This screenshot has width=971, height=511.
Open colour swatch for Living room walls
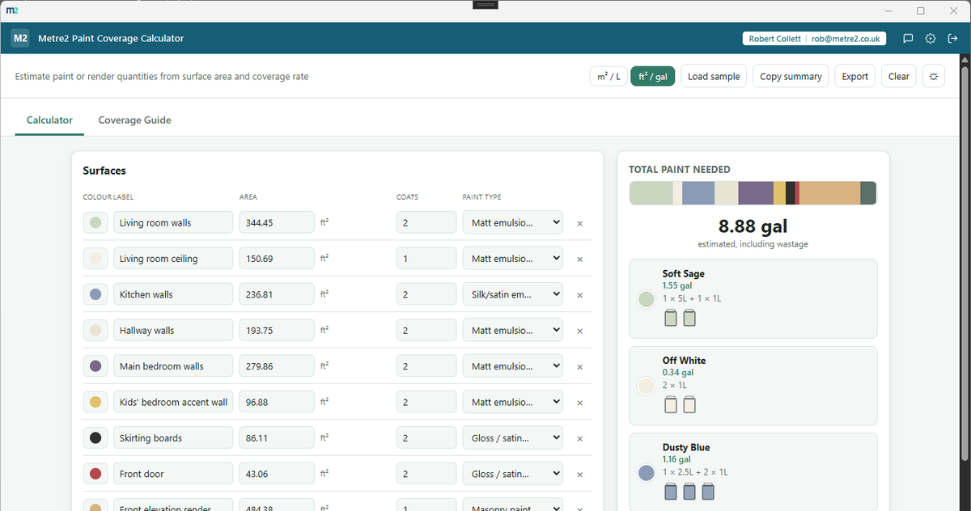click(95, 222)
